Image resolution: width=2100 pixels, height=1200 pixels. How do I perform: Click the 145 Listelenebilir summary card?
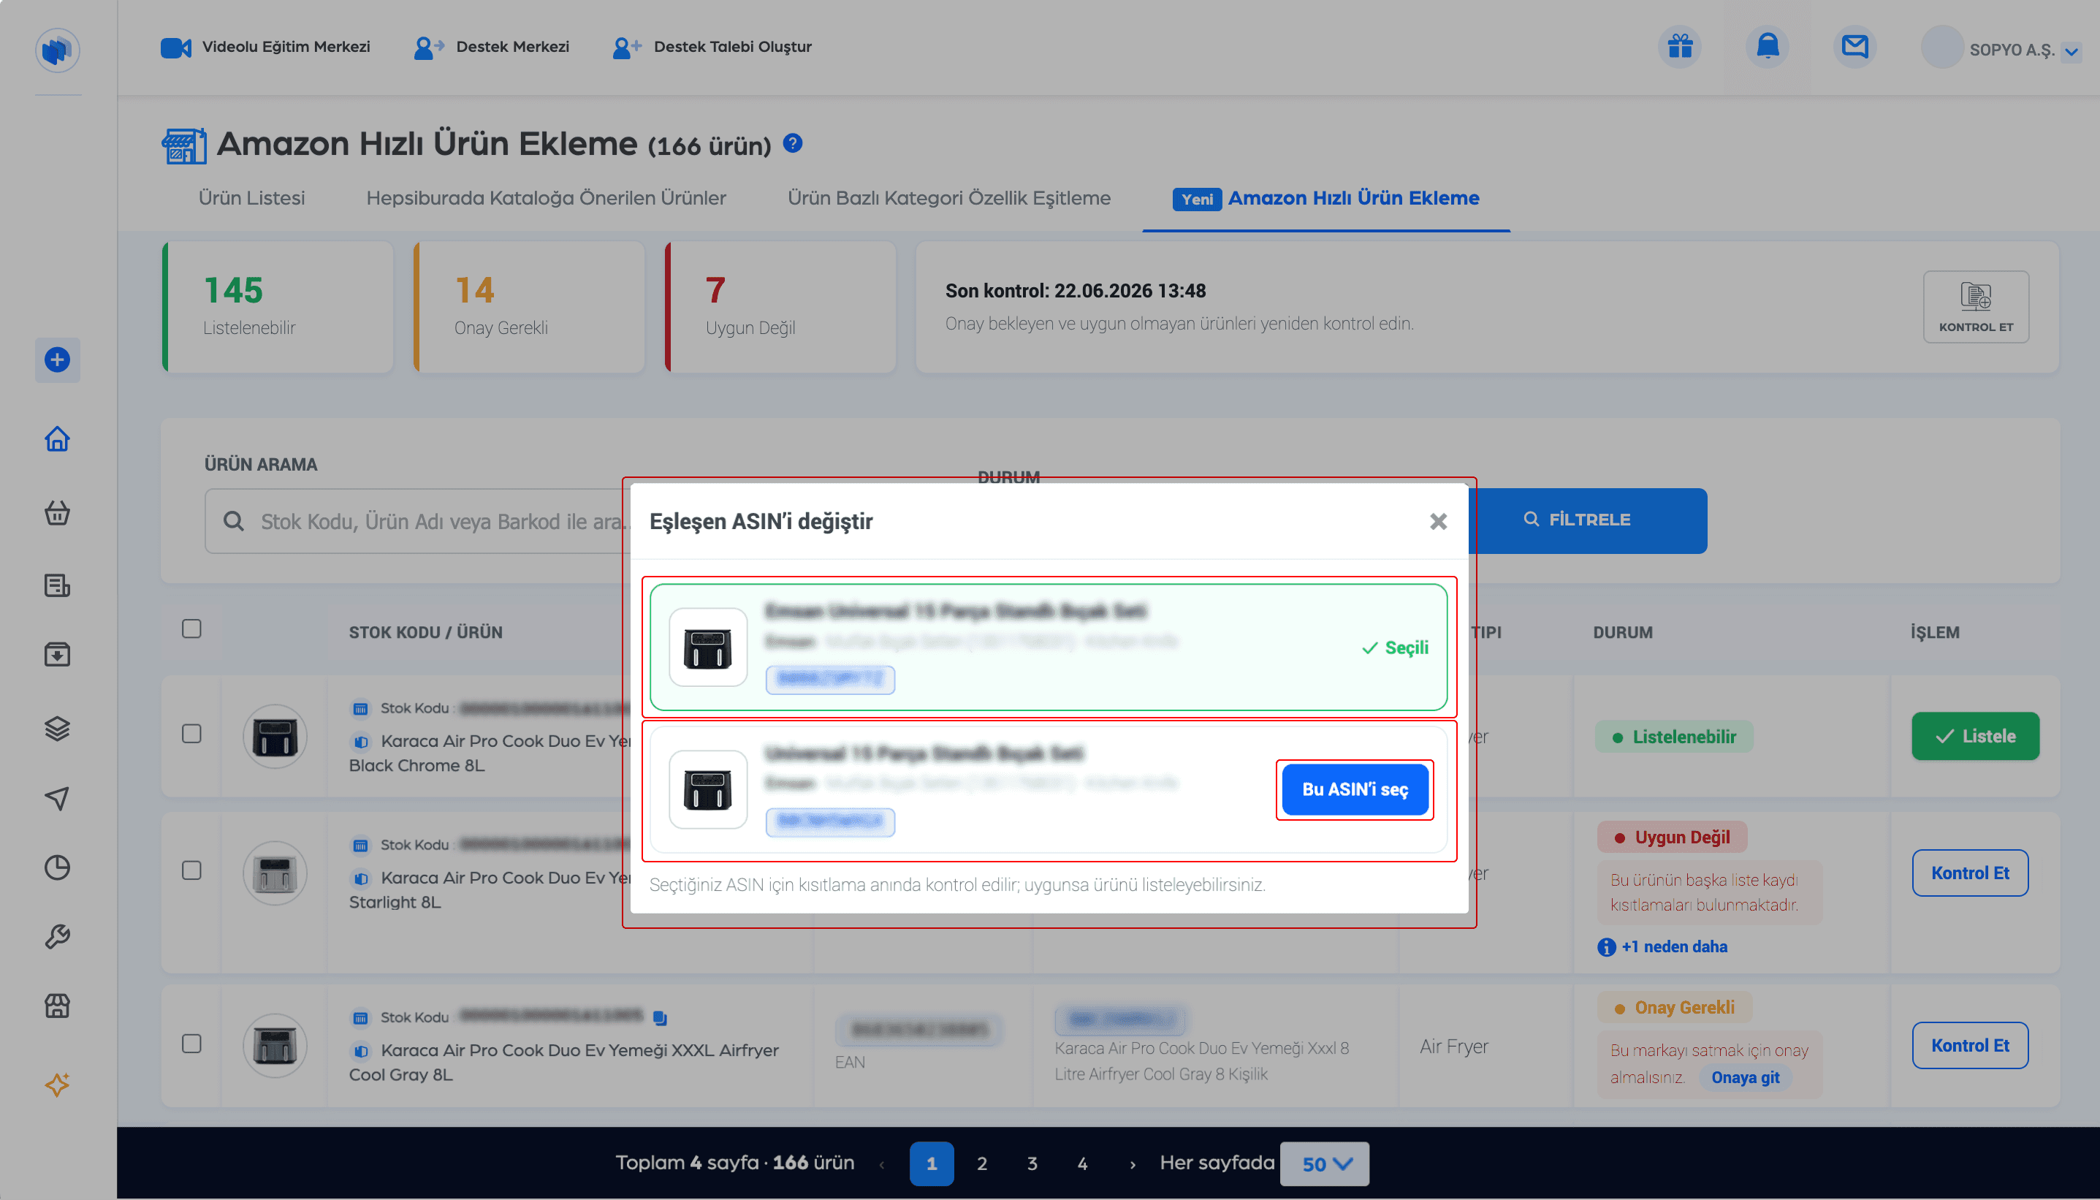278,307
